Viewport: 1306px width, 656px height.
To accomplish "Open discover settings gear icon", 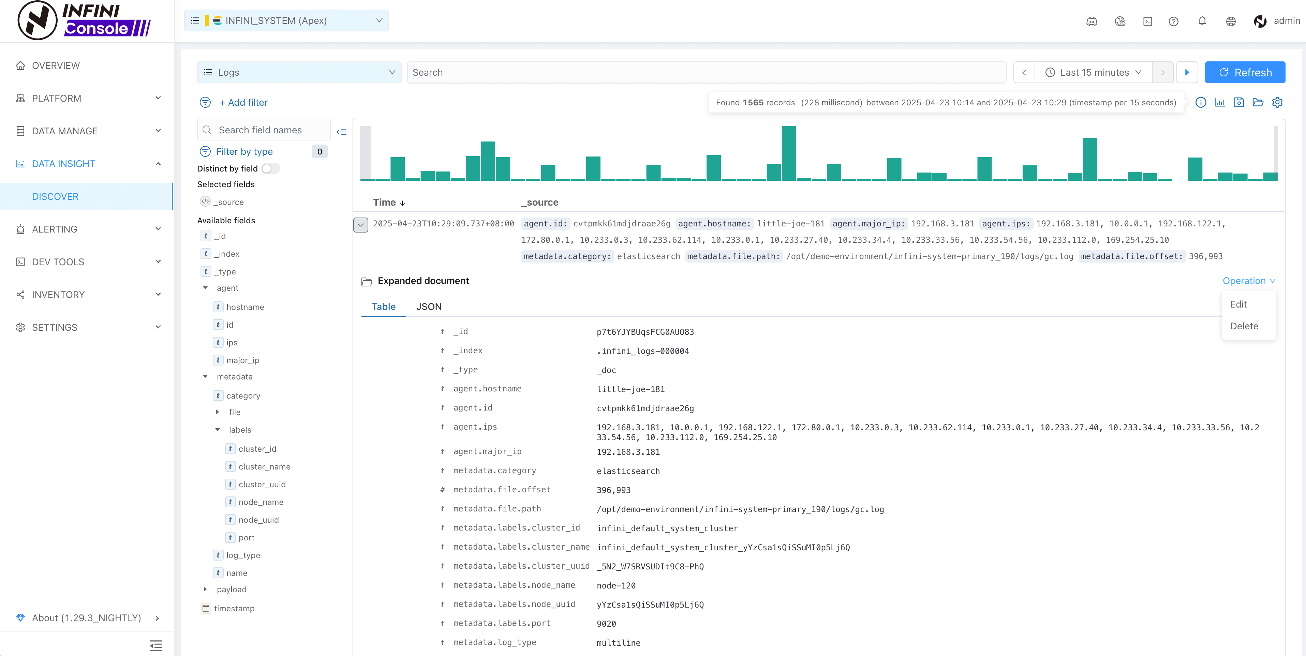I will pyautogui.click(x=1277, y=102).
